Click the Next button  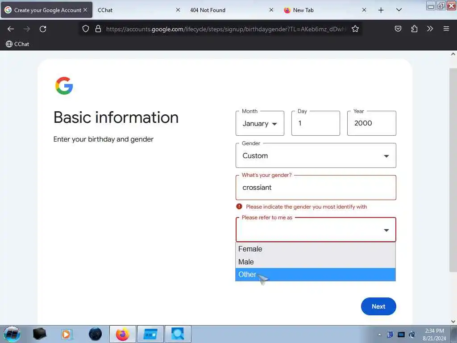[x=378, y=306]
